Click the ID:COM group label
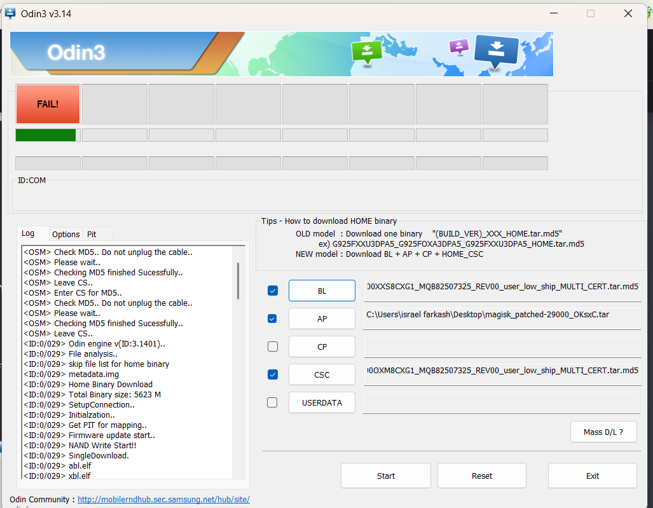653x508 pixels. pos(32,181)
